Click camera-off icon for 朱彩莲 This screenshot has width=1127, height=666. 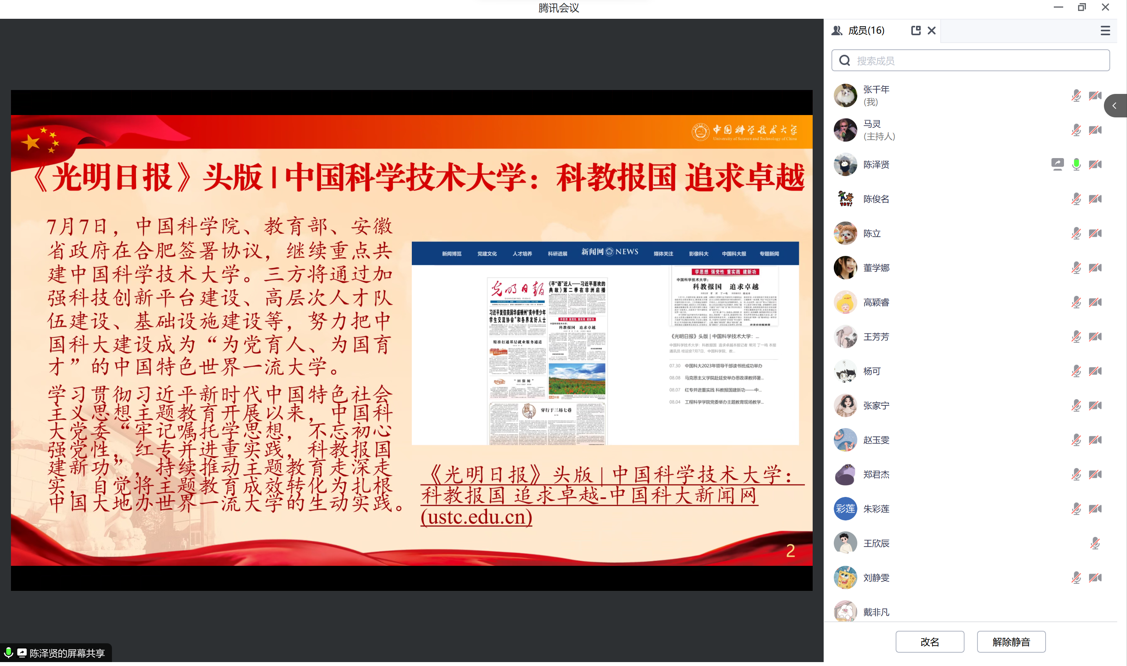pos(1095,509)
